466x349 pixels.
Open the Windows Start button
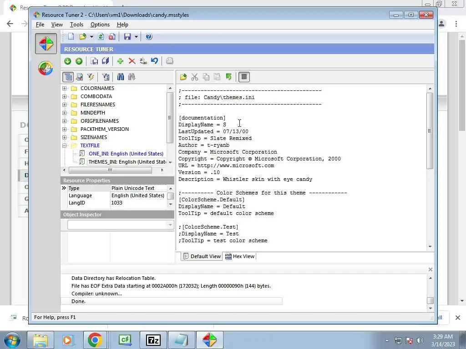click(x=12, y=340)
